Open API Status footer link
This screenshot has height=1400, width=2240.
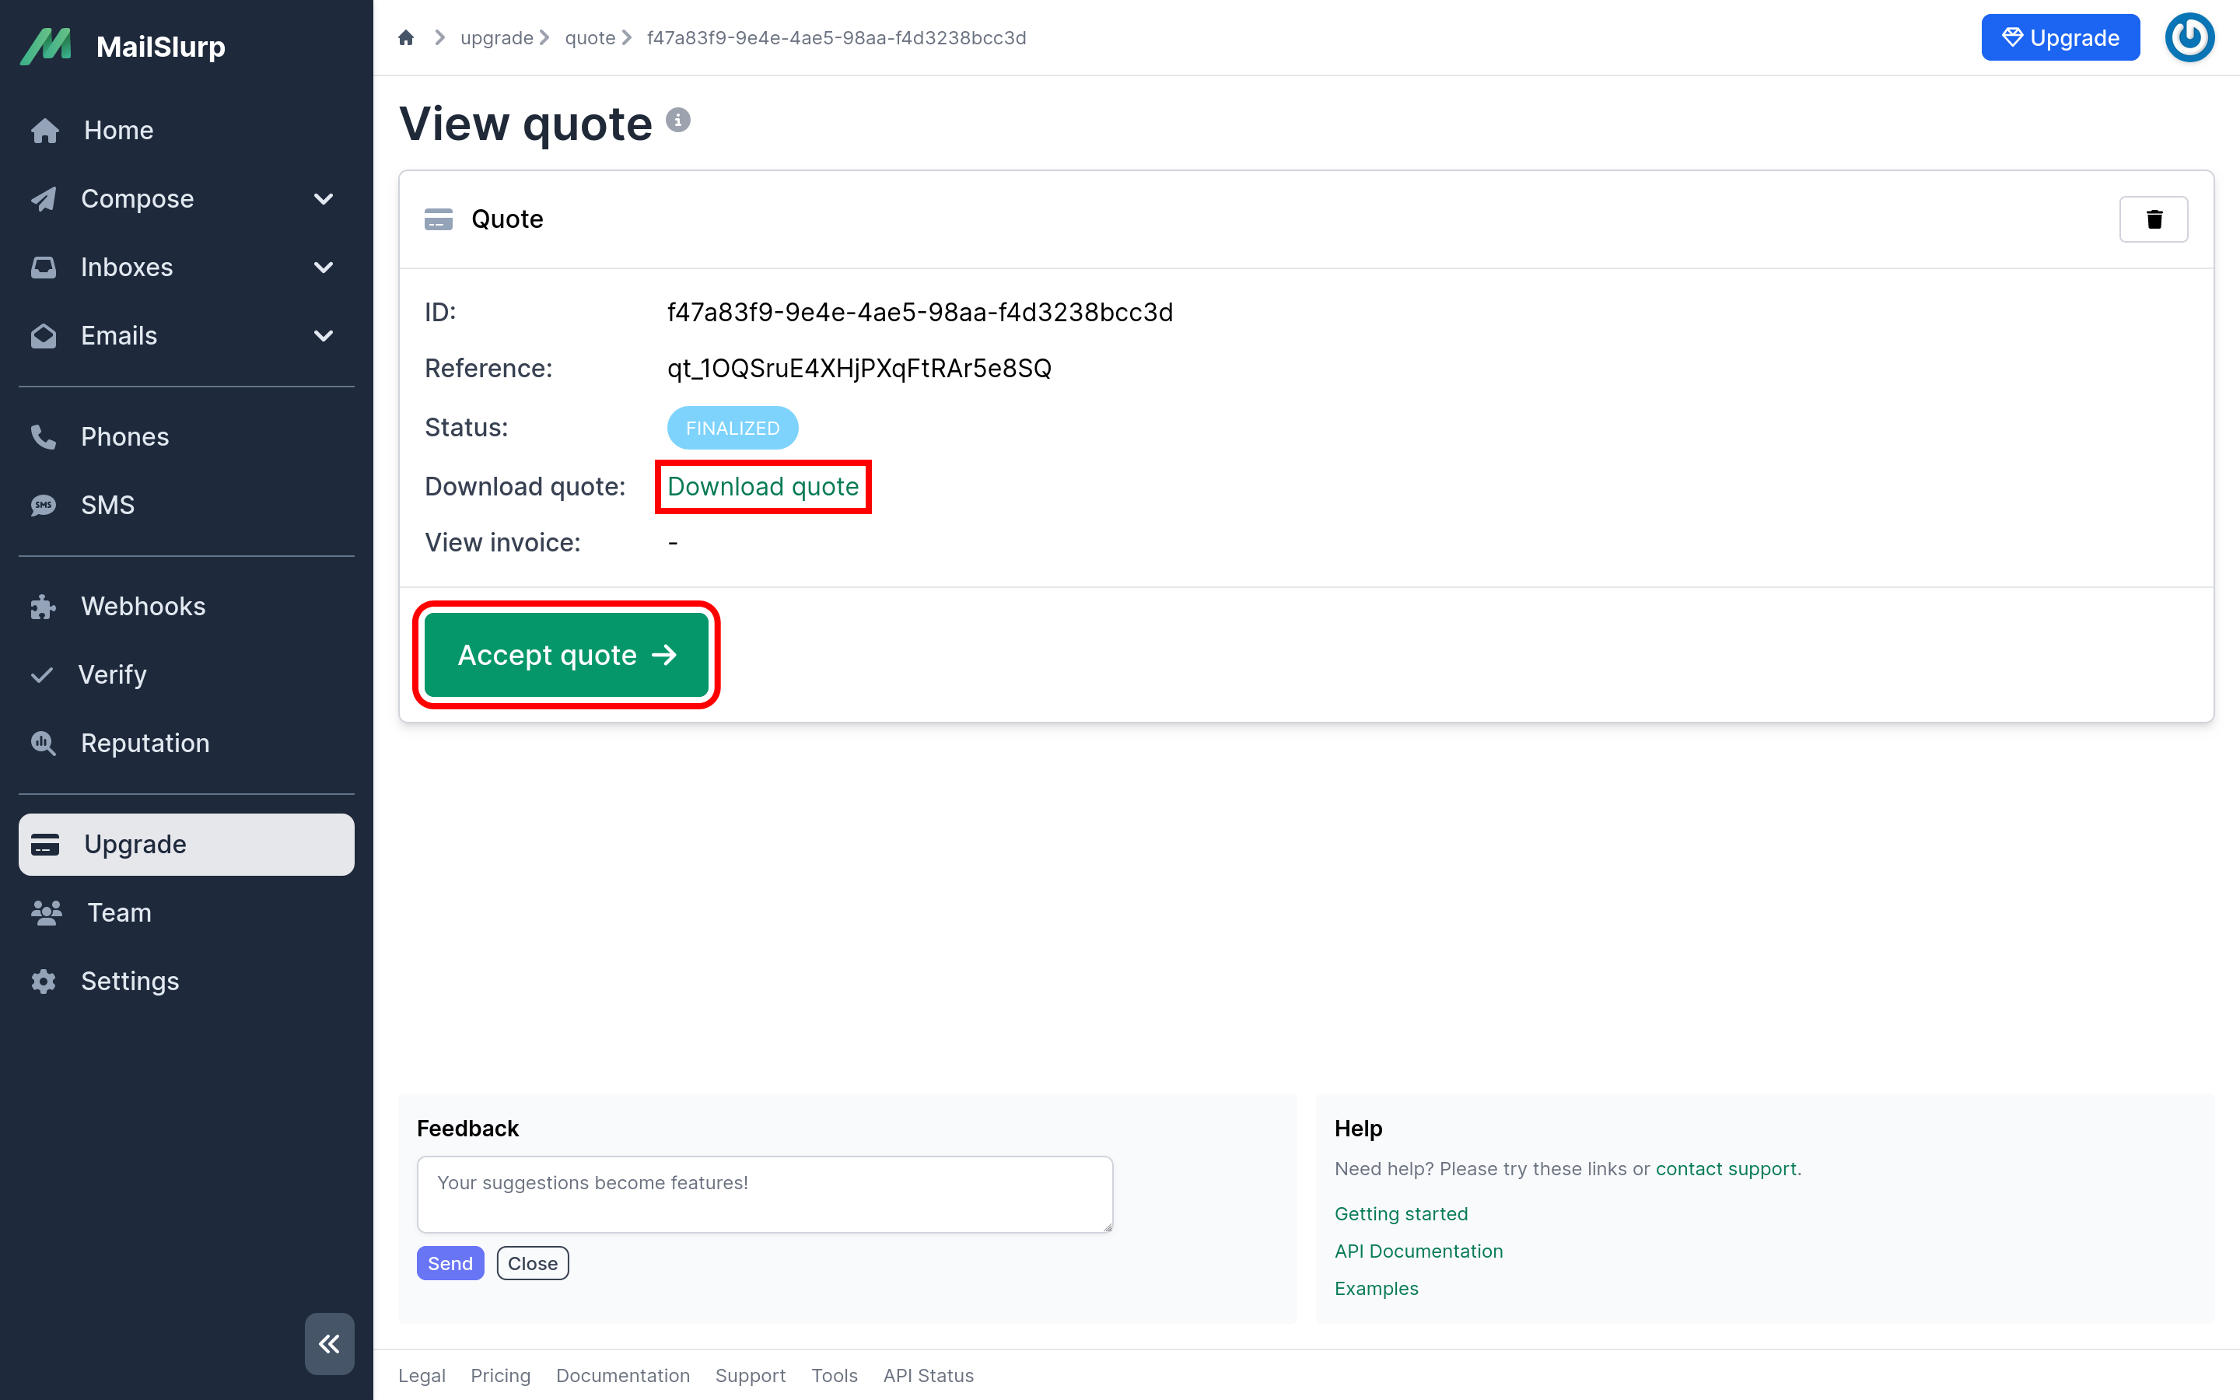coord(927,1376)
